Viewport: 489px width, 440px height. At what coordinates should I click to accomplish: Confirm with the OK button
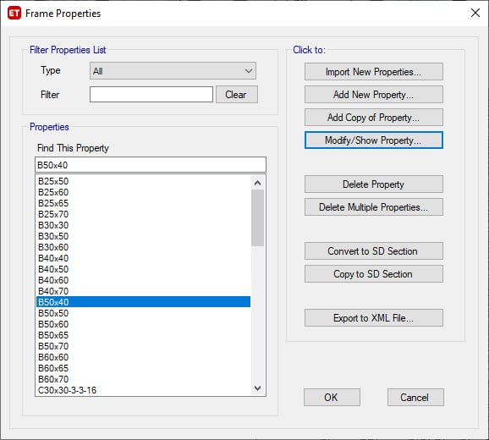click(332, 398)
